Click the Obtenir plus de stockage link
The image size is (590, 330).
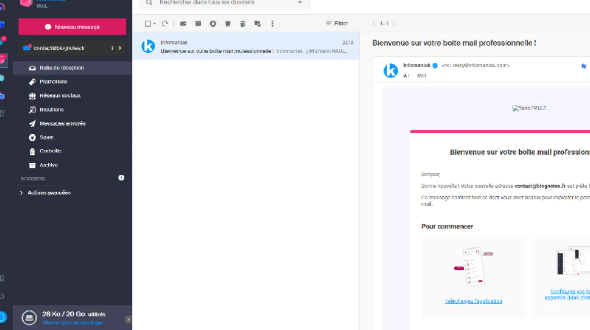pyautogui.click(x=72, y=323)
